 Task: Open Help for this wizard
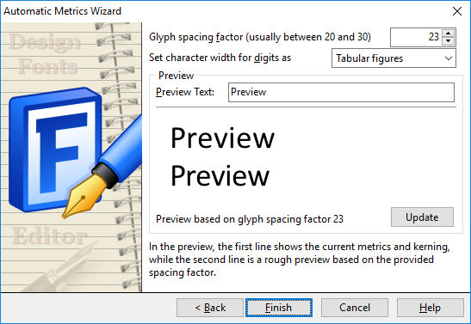tap(431, 308)
